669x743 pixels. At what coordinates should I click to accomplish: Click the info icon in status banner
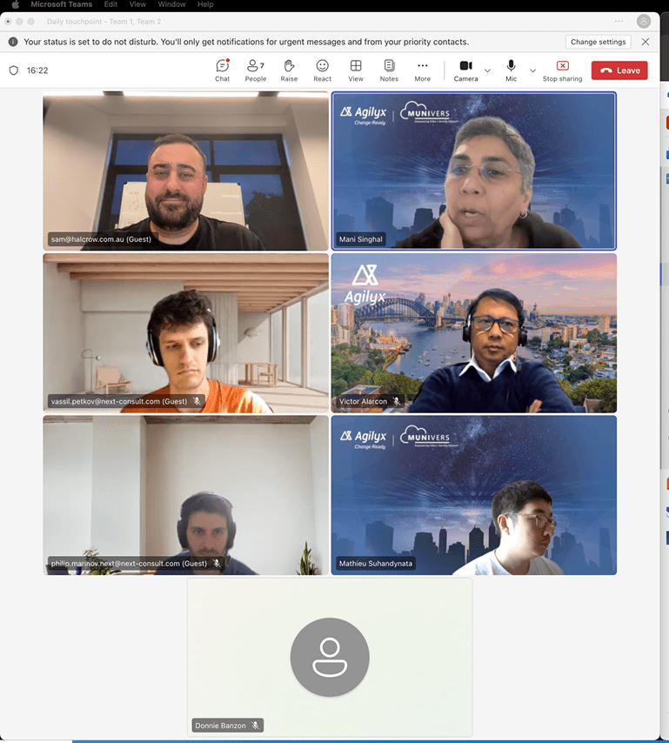(x=13, y=42)
